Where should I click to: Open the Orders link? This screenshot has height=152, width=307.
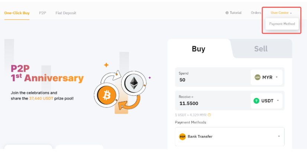pyautogui.click(x=256, y=13)
